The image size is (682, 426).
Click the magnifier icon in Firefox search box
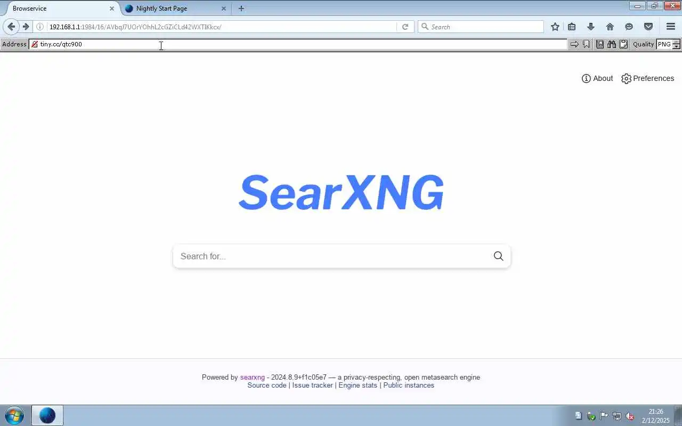click(425, 27)
